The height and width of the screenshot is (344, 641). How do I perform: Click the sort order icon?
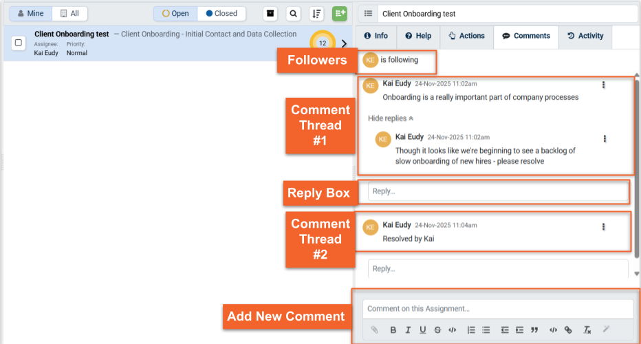316,14
